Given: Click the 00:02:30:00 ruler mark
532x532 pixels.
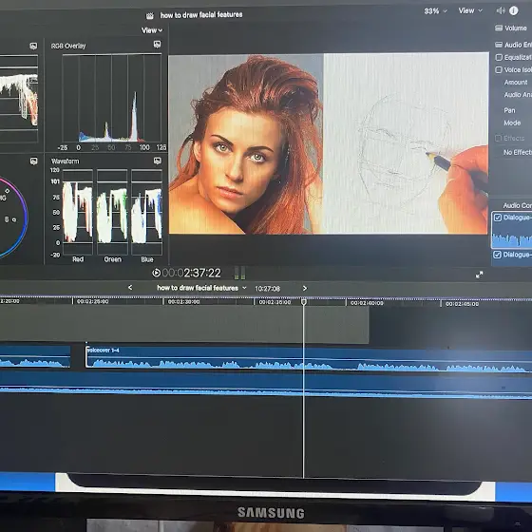Looking at the screenshot, I should [x=183, y=302].
